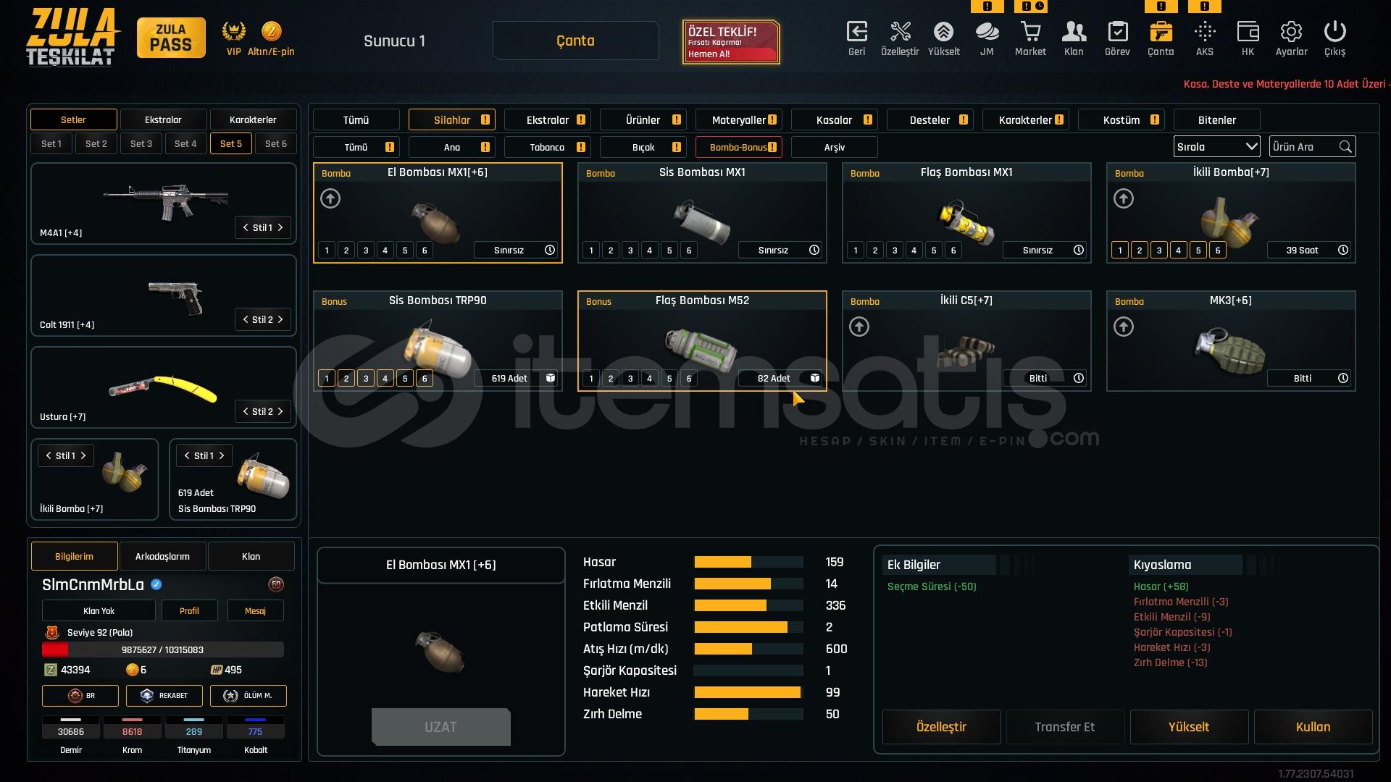Click the Transfer Et button
Viewport: 1391px width, 782px height.
pyautogui.click(x=1065, y=727)
